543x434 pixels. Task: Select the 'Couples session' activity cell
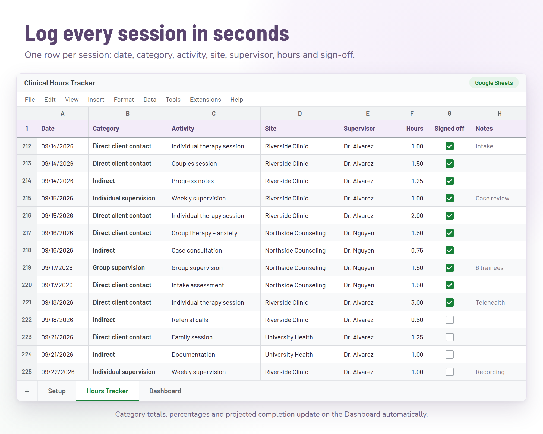click(214, 164)
